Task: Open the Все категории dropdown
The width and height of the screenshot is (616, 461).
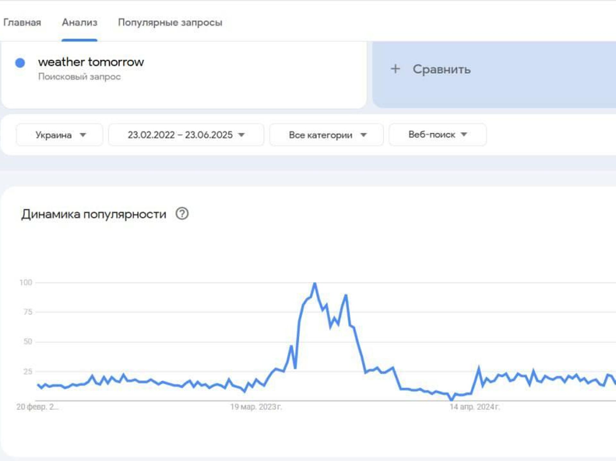Action: click(326, 135)
